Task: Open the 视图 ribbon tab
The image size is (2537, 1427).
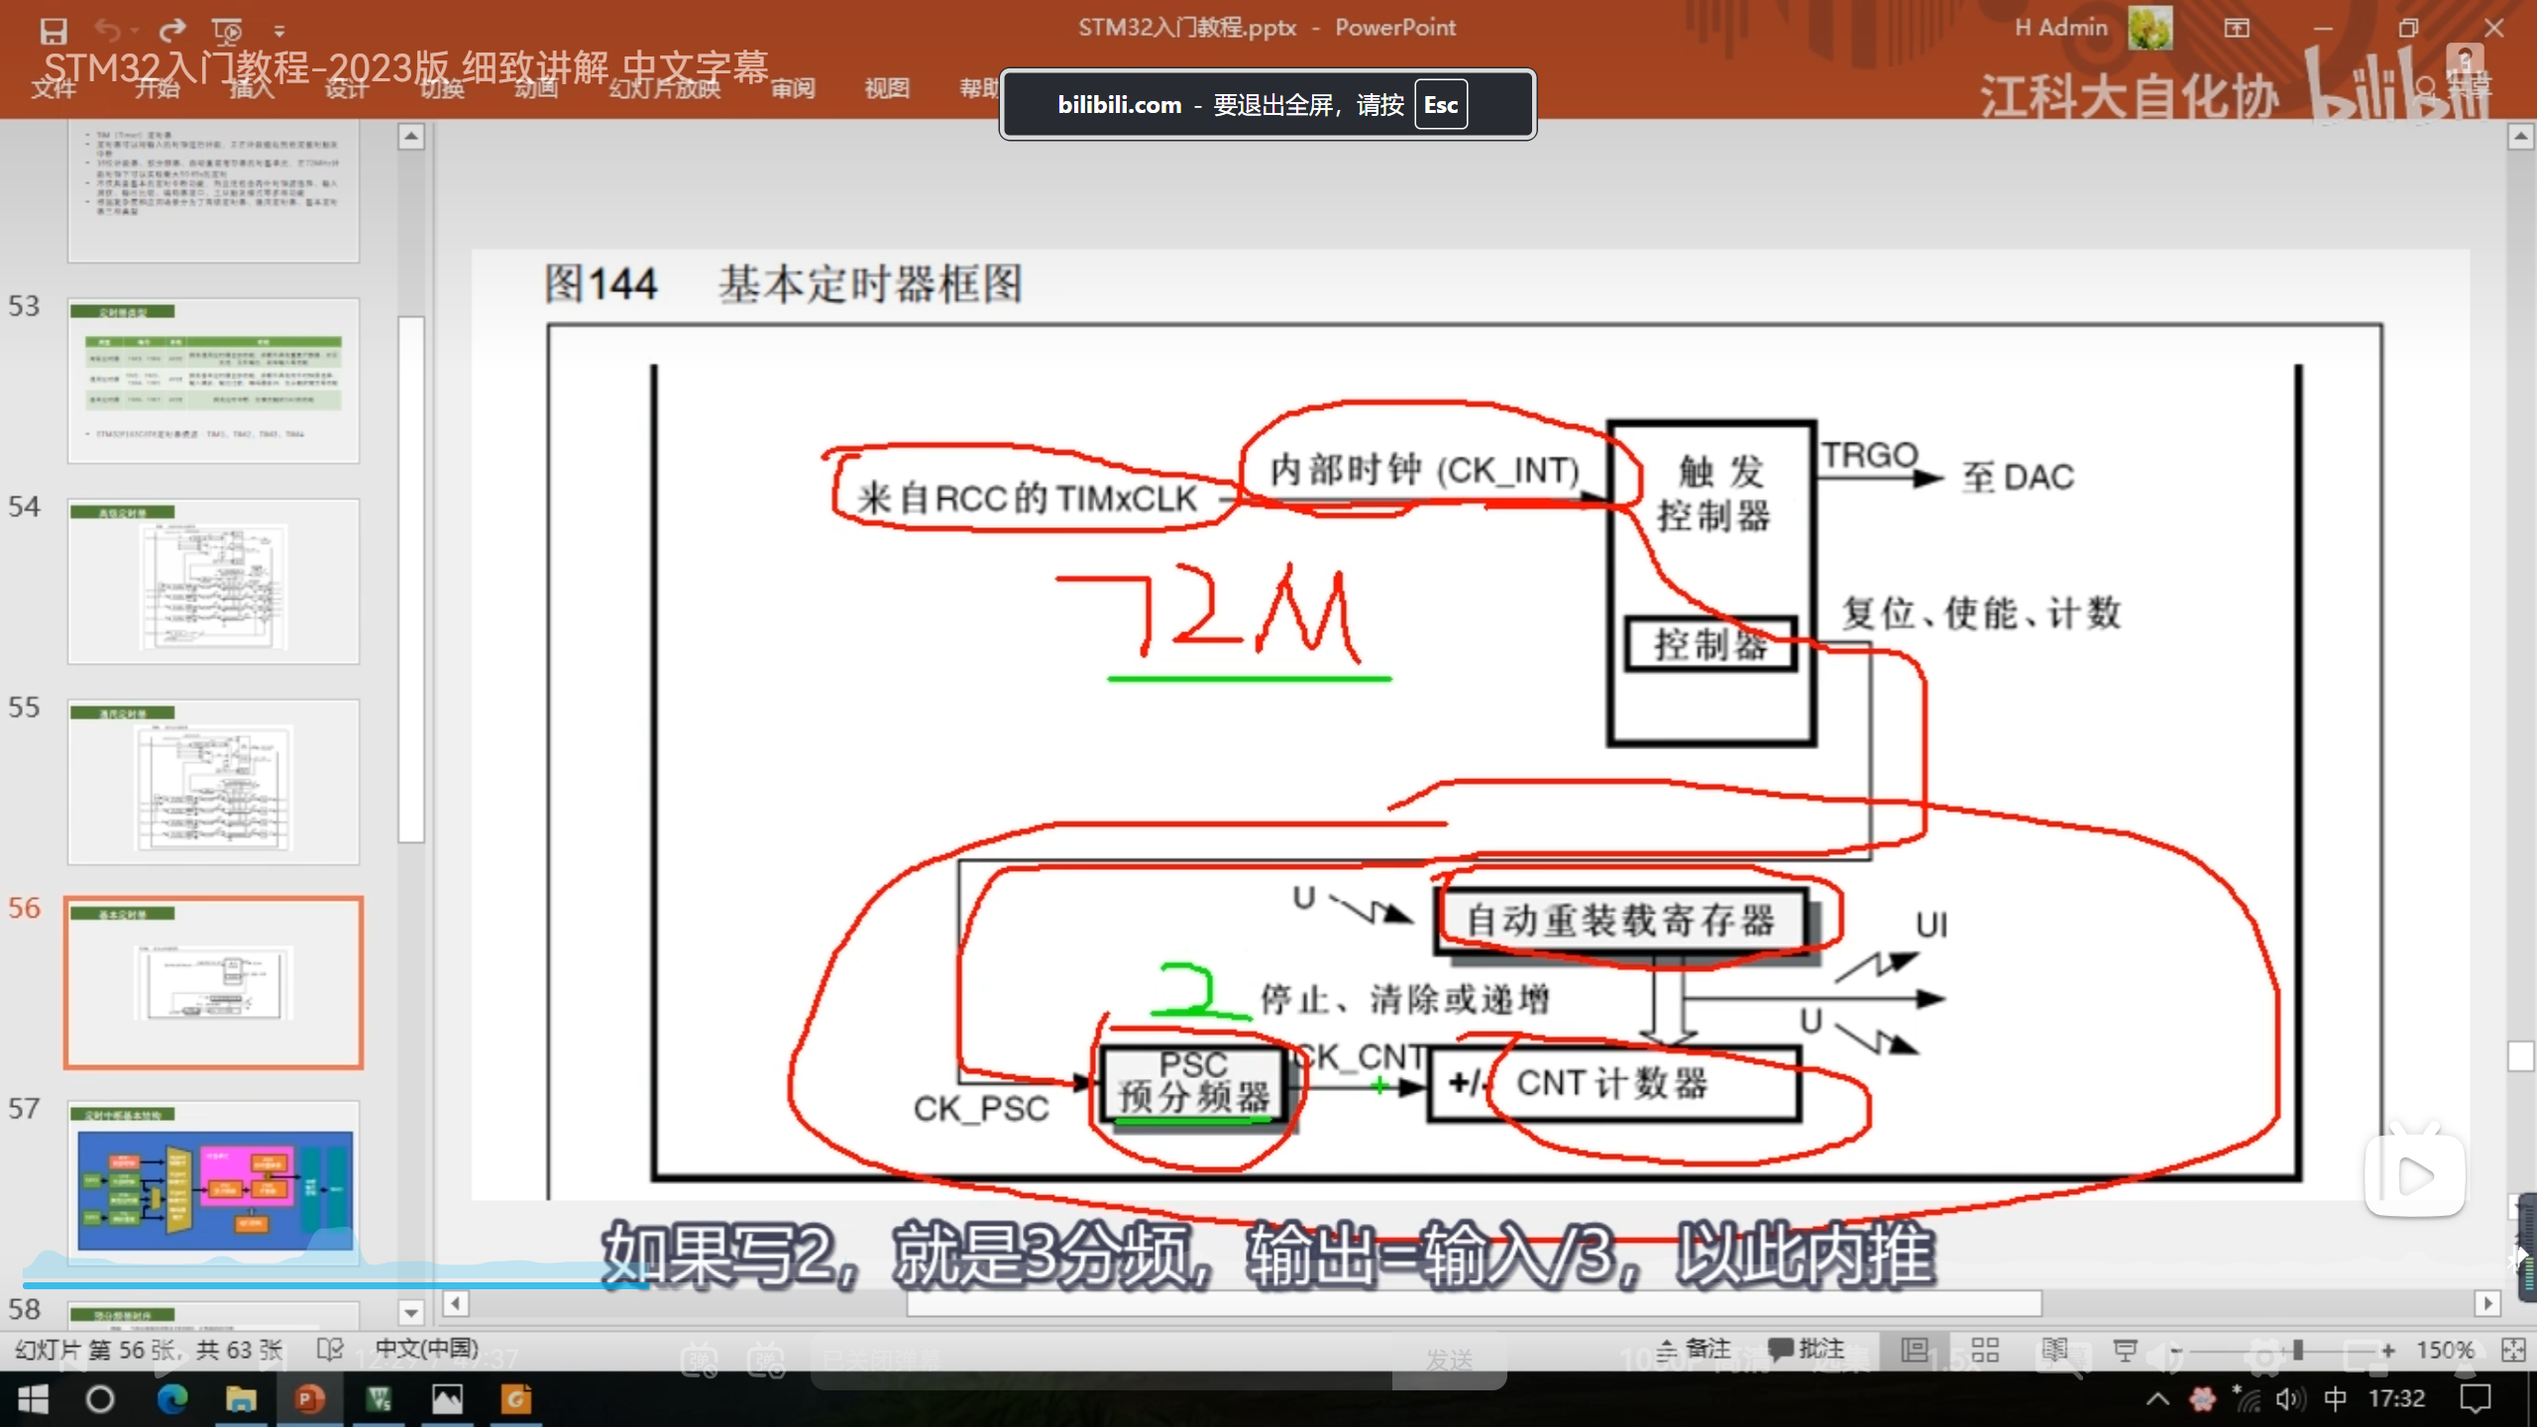Action: [x=886, y=88]
